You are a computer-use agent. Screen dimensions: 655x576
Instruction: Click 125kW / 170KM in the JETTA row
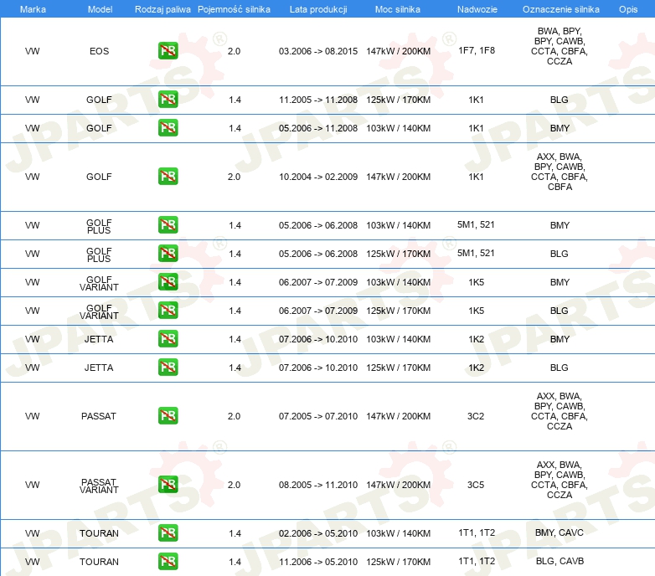[x=398, y=368]
